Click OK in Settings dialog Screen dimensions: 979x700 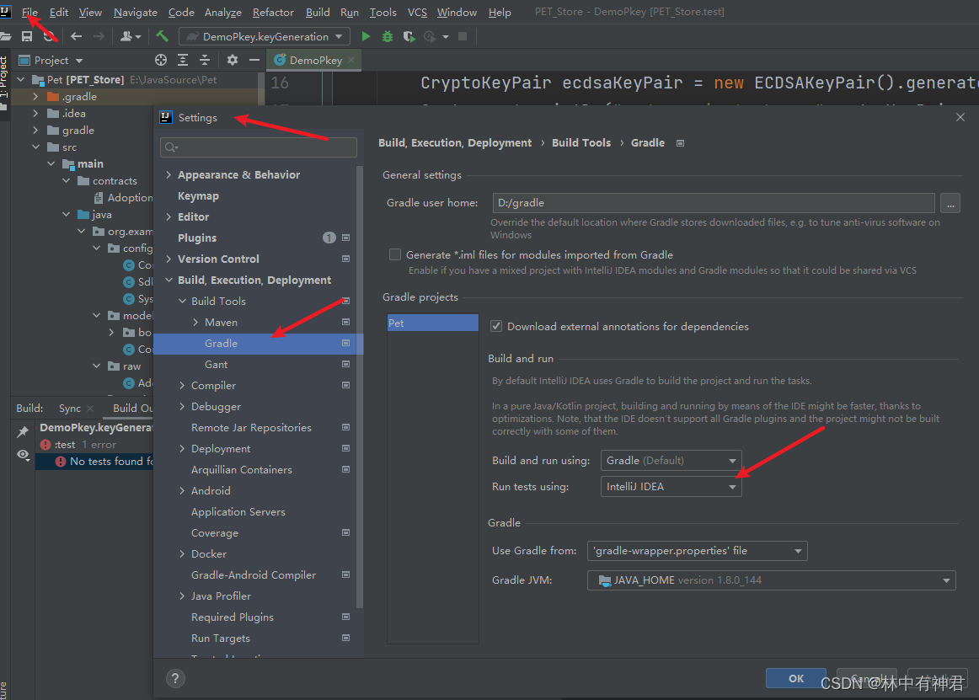(x=796, y=678)
